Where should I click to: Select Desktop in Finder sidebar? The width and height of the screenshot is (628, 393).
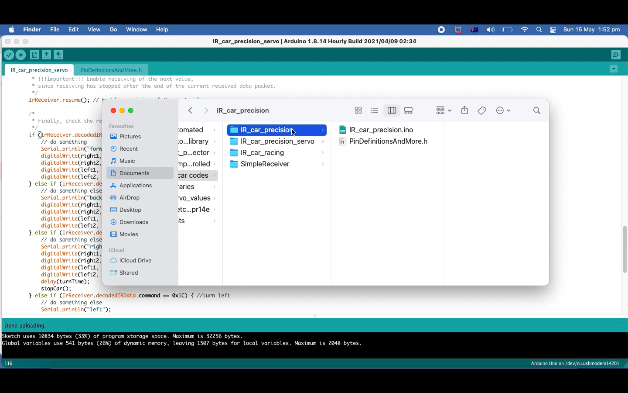(x=140, y=210)
